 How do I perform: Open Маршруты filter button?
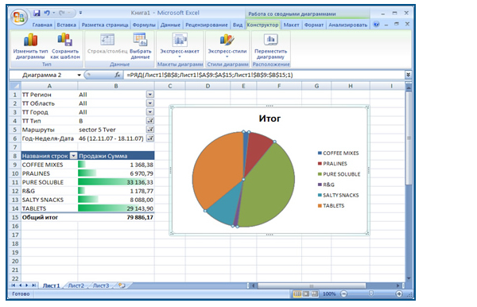[x=150, y=130]
